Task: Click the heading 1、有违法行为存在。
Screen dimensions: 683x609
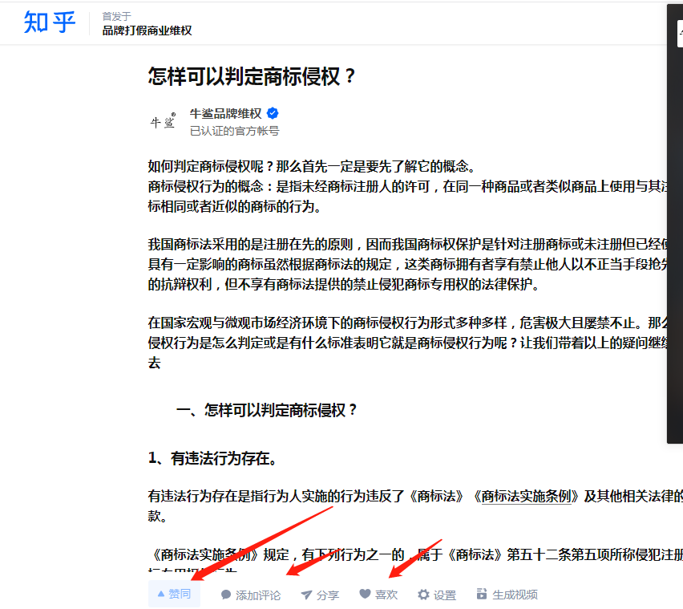Action: point(213,458)
